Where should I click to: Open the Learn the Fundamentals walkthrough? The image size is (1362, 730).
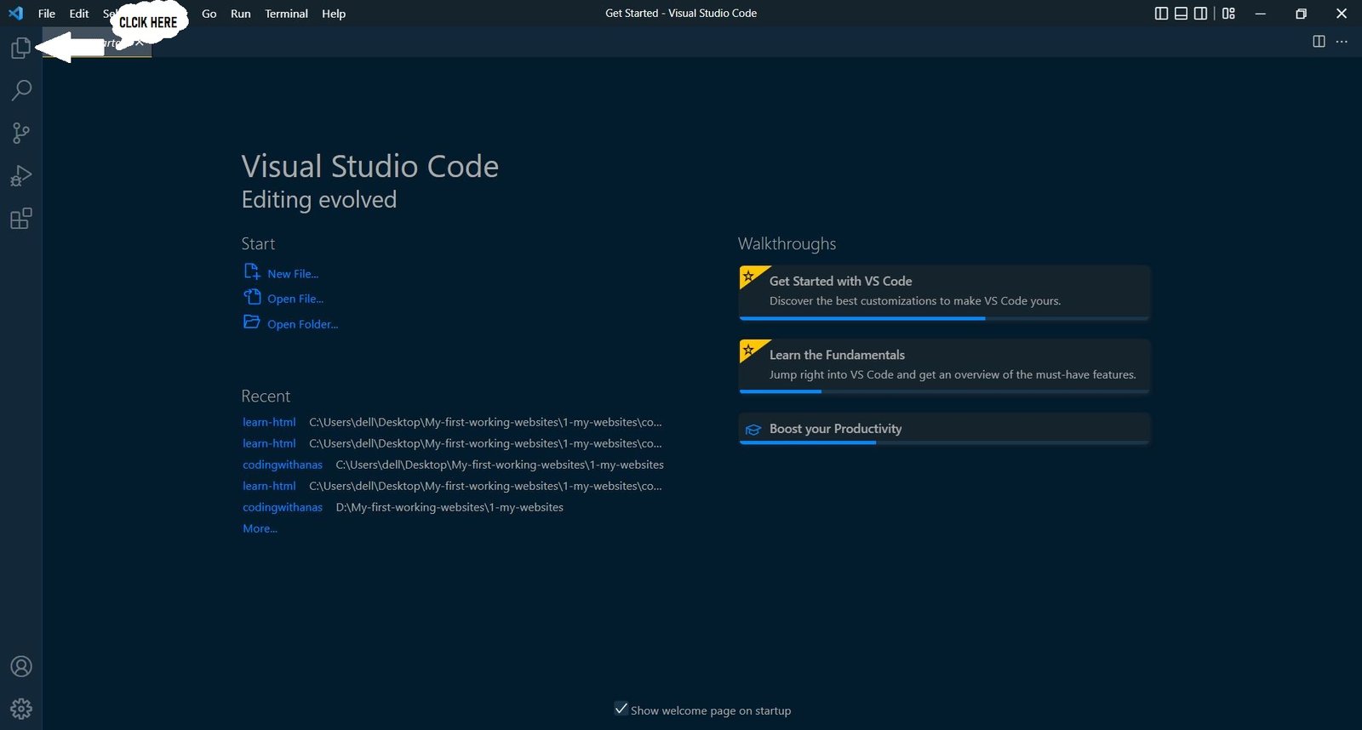pyautogui.click(x=945, y=366)
